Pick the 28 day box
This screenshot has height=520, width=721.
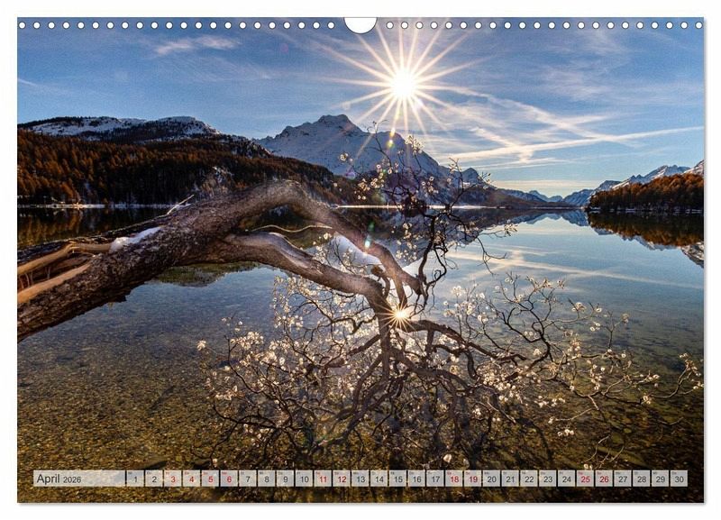coord(642,479)
